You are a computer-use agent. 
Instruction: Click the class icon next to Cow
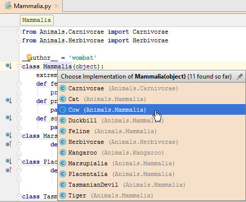coord(63,110)
